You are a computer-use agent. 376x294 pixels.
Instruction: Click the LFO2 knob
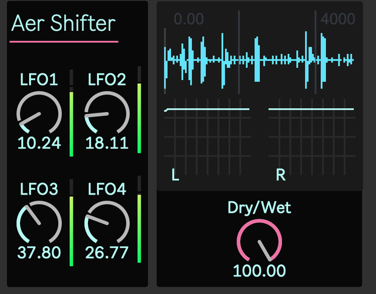[x=107, y=113]
